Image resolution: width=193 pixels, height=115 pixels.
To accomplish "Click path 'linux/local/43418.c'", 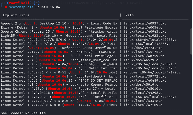I will 143,101.
